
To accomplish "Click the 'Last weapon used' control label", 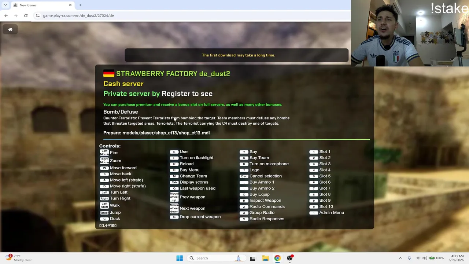I will (x=197, y=188).
